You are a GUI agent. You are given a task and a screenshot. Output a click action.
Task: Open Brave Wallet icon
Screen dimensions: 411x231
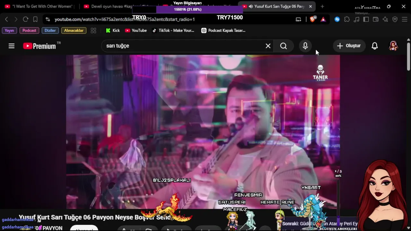click(x=376, y=19)
